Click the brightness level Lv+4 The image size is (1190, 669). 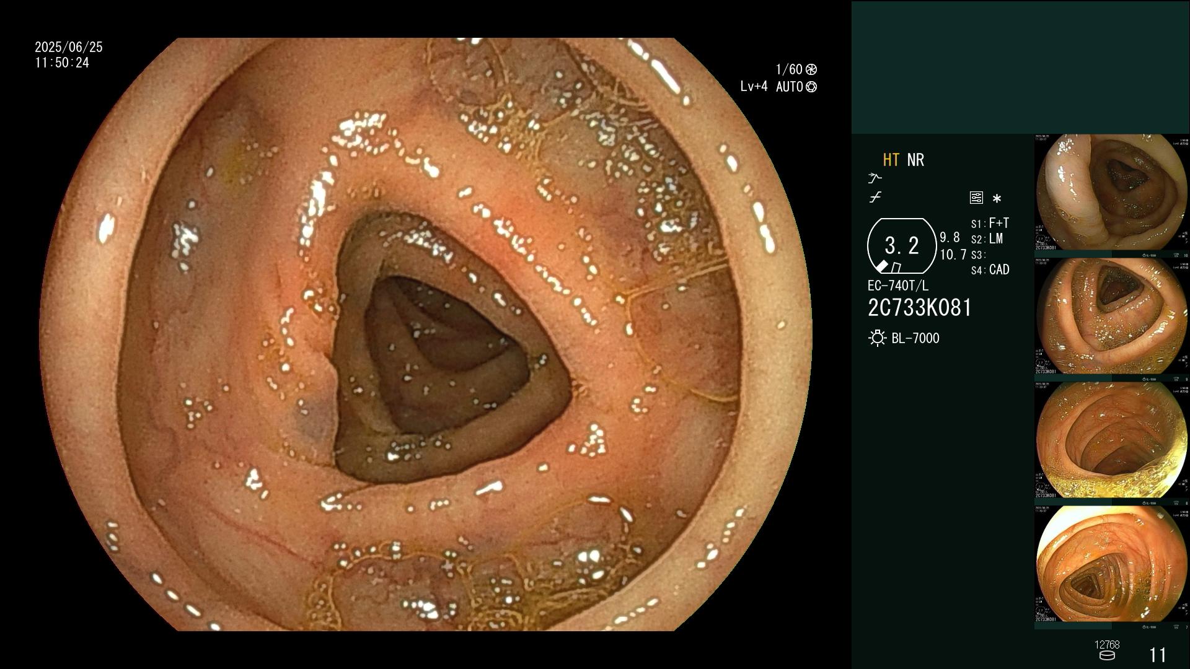coord(754,87)
